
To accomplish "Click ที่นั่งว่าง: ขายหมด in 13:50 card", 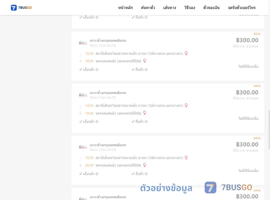I will click(245, 46).
